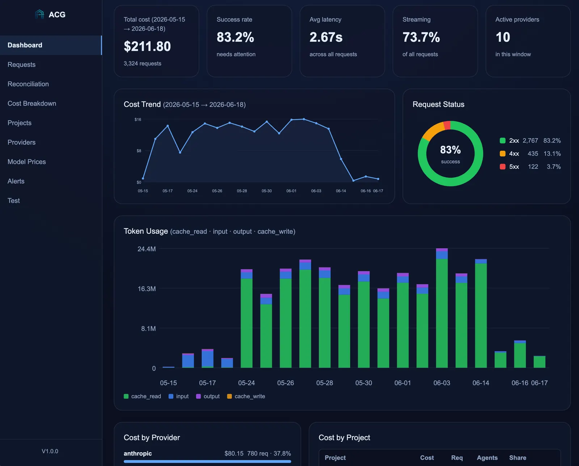This screenshot has height=466, width=579.
Task: Click the Cost column header
Action: pos(427,458)
